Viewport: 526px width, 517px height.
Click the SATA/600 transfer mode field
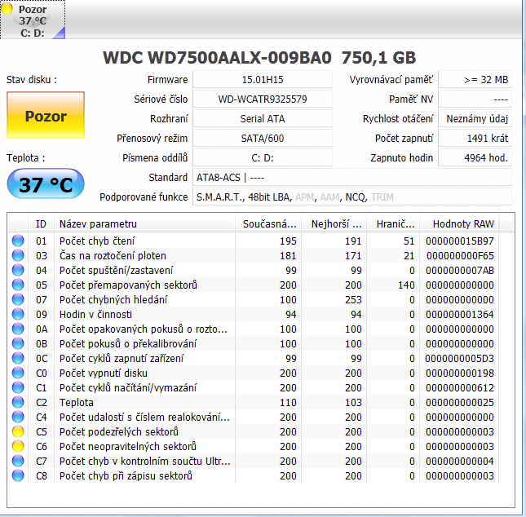(x=263, y=138)
